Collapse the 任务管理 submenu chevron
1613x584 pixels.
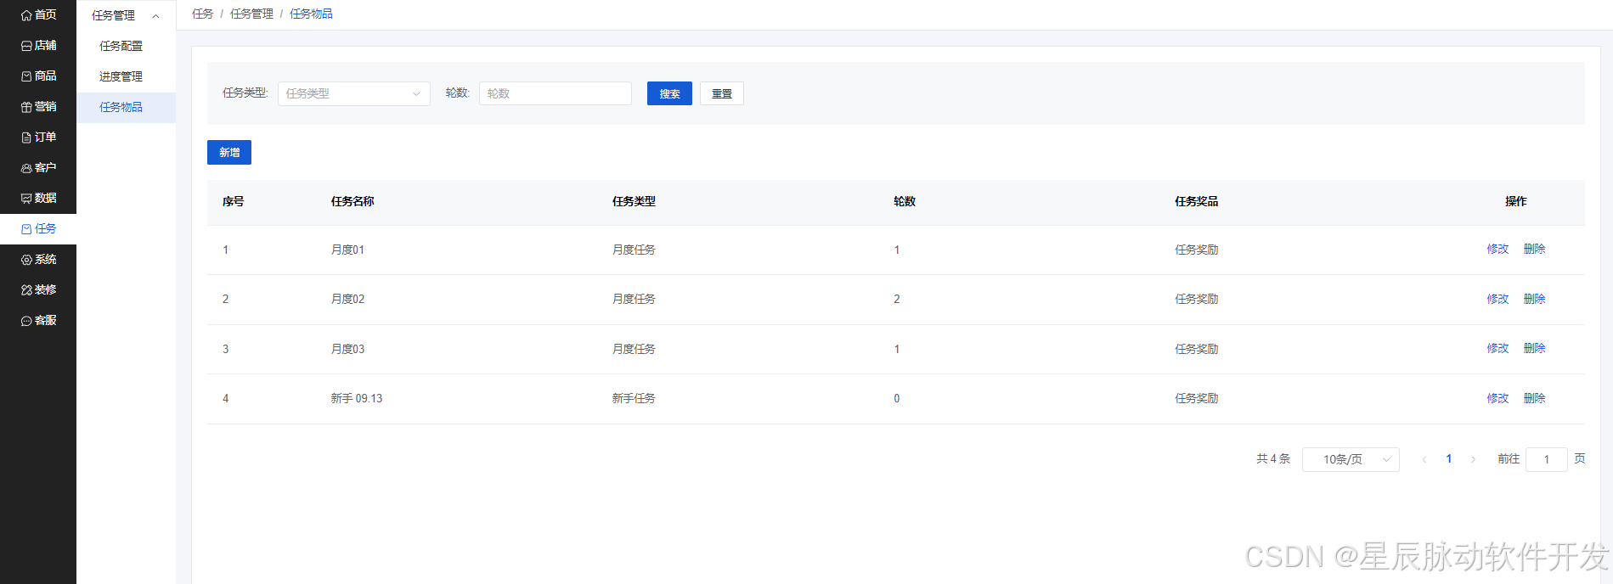[155, 16]
